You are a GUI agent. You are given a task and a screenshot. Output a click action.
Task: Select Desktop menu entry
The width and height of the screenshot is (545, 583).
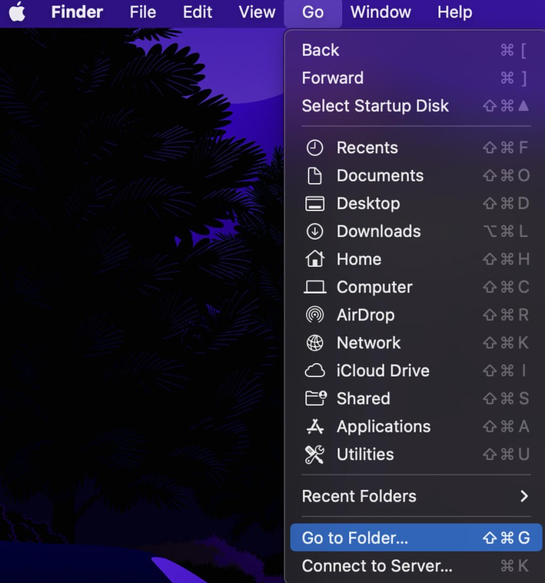pyautogui.click(x=416, y=204)
